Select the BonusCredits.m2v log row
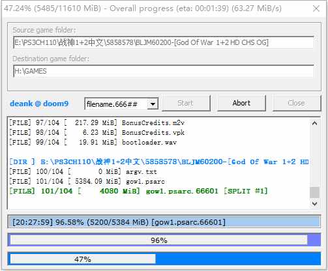328x271 pixels. 97,122
